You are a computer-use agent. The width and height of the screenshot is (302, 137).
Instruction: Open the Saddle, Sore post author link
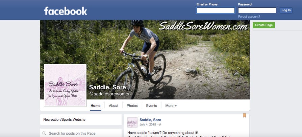pos(150,120)
